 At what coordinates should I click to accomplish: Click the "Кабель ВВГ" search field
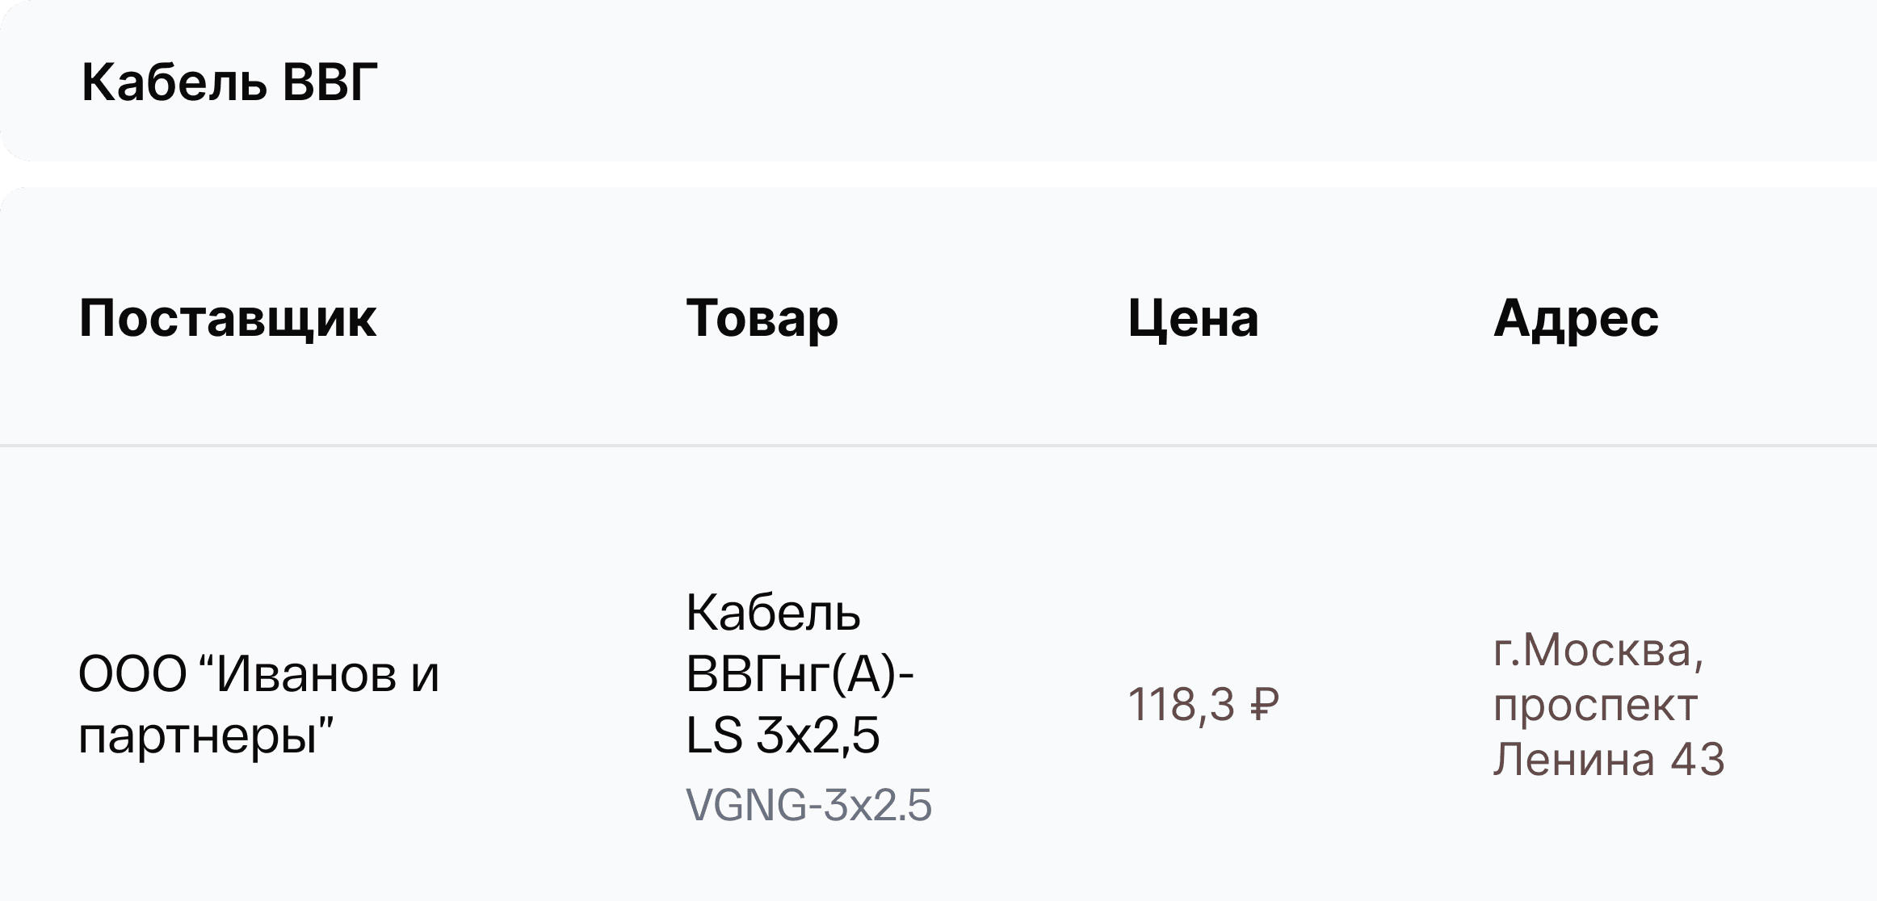coord(937,82)
